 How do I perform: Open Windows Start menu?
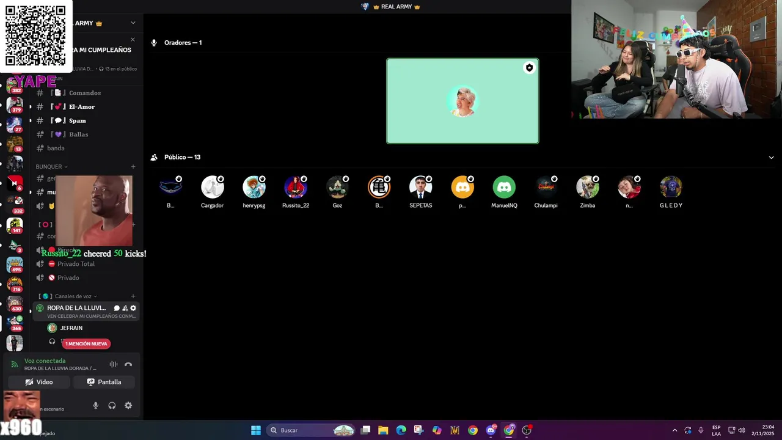256,430
